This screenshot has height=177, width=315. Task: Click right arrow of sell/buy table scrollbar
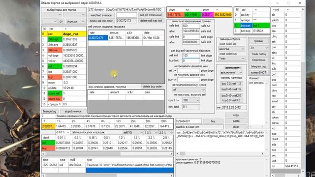tap(171, 154)
